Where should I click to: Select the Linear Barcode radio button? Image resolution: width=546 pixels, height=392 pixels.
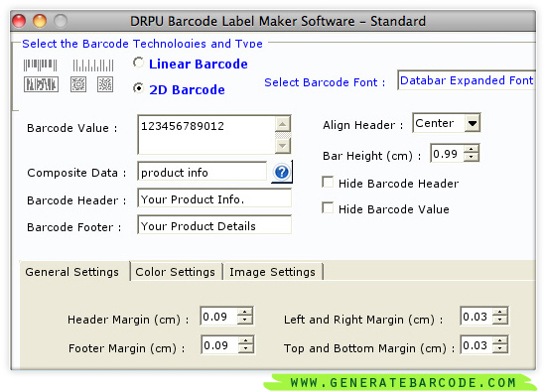point(138,63)
